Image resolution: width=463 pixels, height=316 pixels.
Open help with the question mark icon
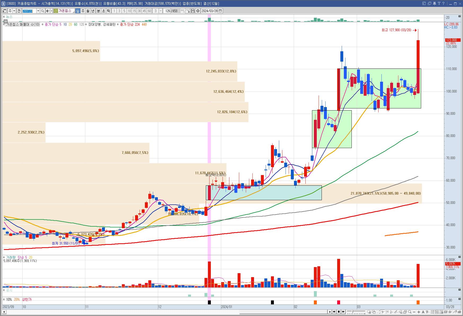(x=443, y=3)
